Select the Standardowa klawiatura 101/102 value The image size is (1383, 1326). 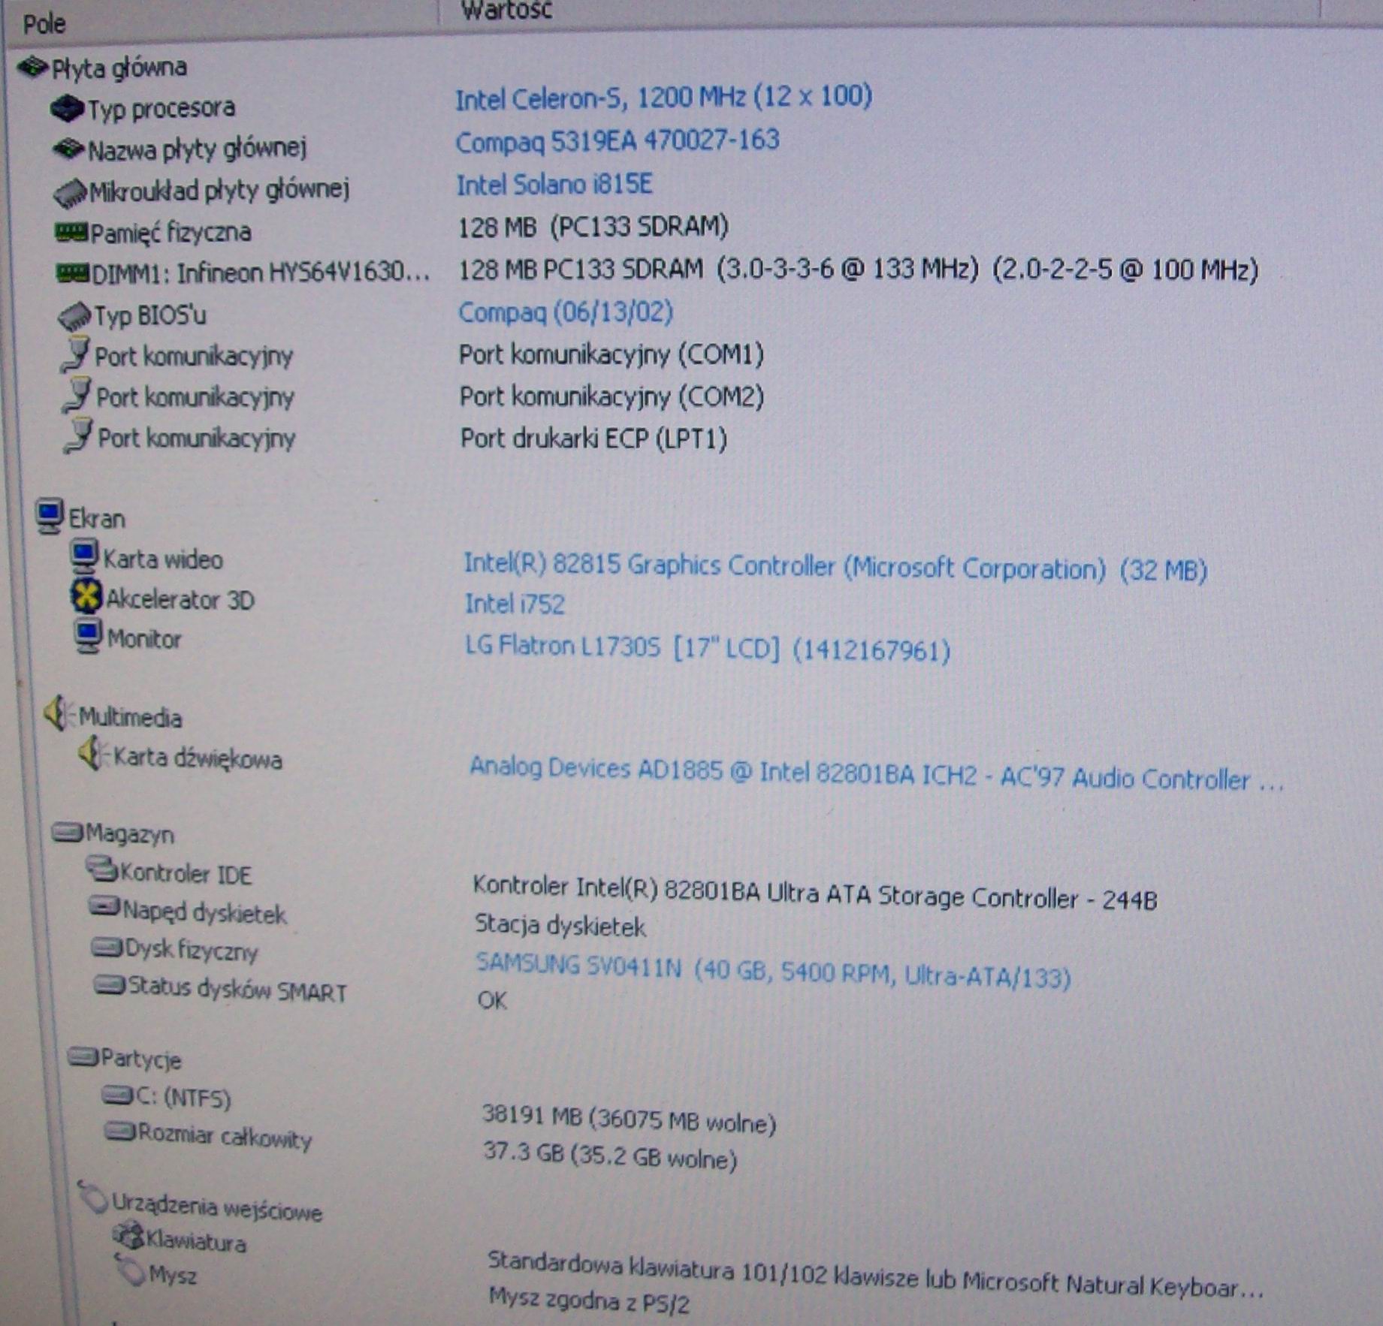point(876,1276)
